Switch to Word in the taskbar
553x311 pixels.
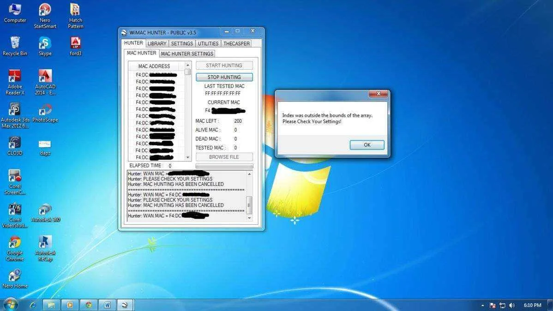pos(107,305)
